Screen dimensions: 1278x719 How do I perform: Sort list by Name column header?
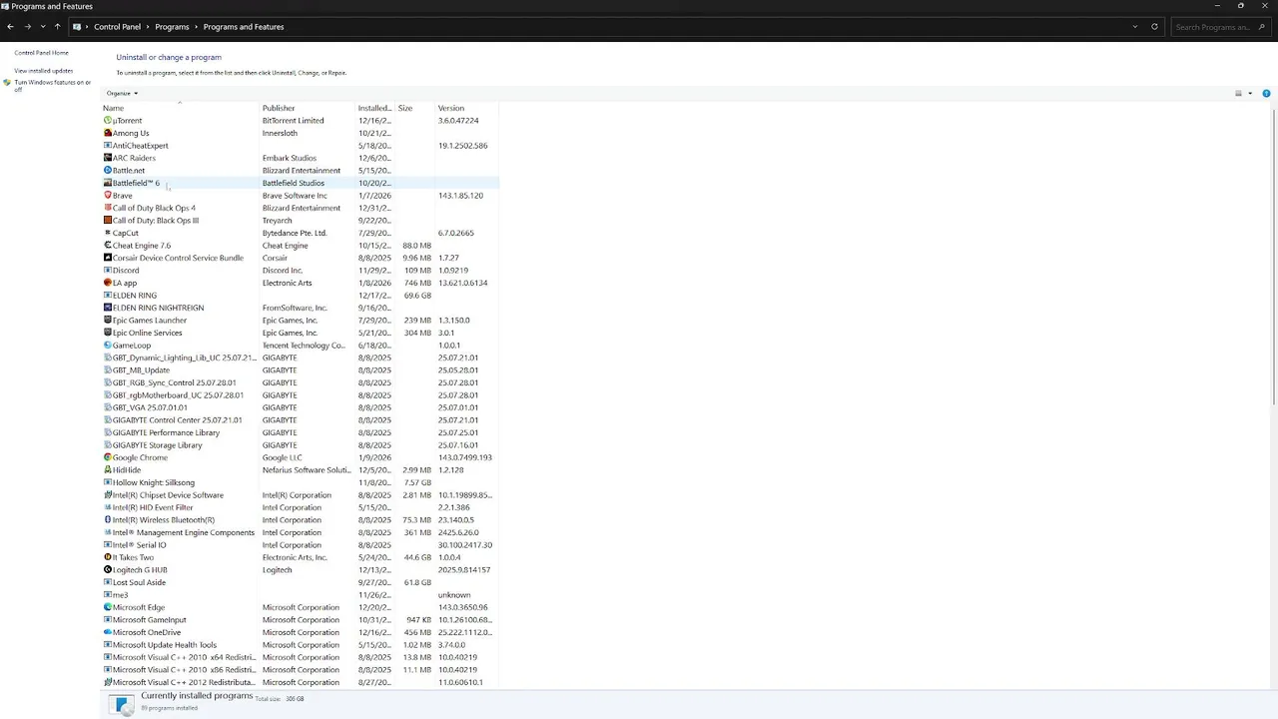pyautogui.click(x=113, y=108)
